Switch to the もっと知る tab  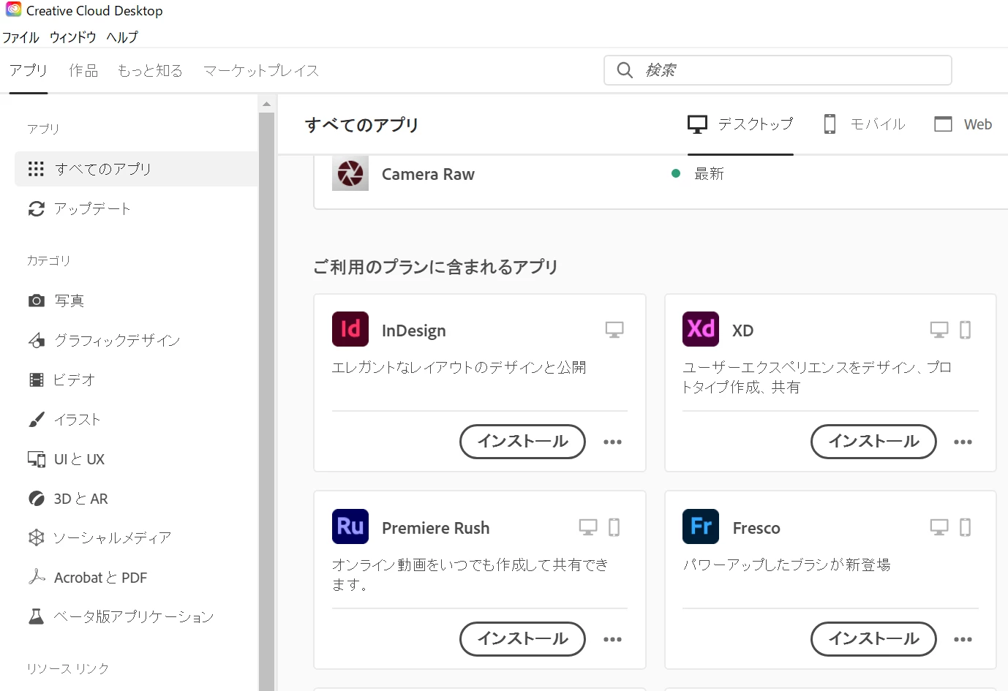pyautogui.click(x=150, y=70)
